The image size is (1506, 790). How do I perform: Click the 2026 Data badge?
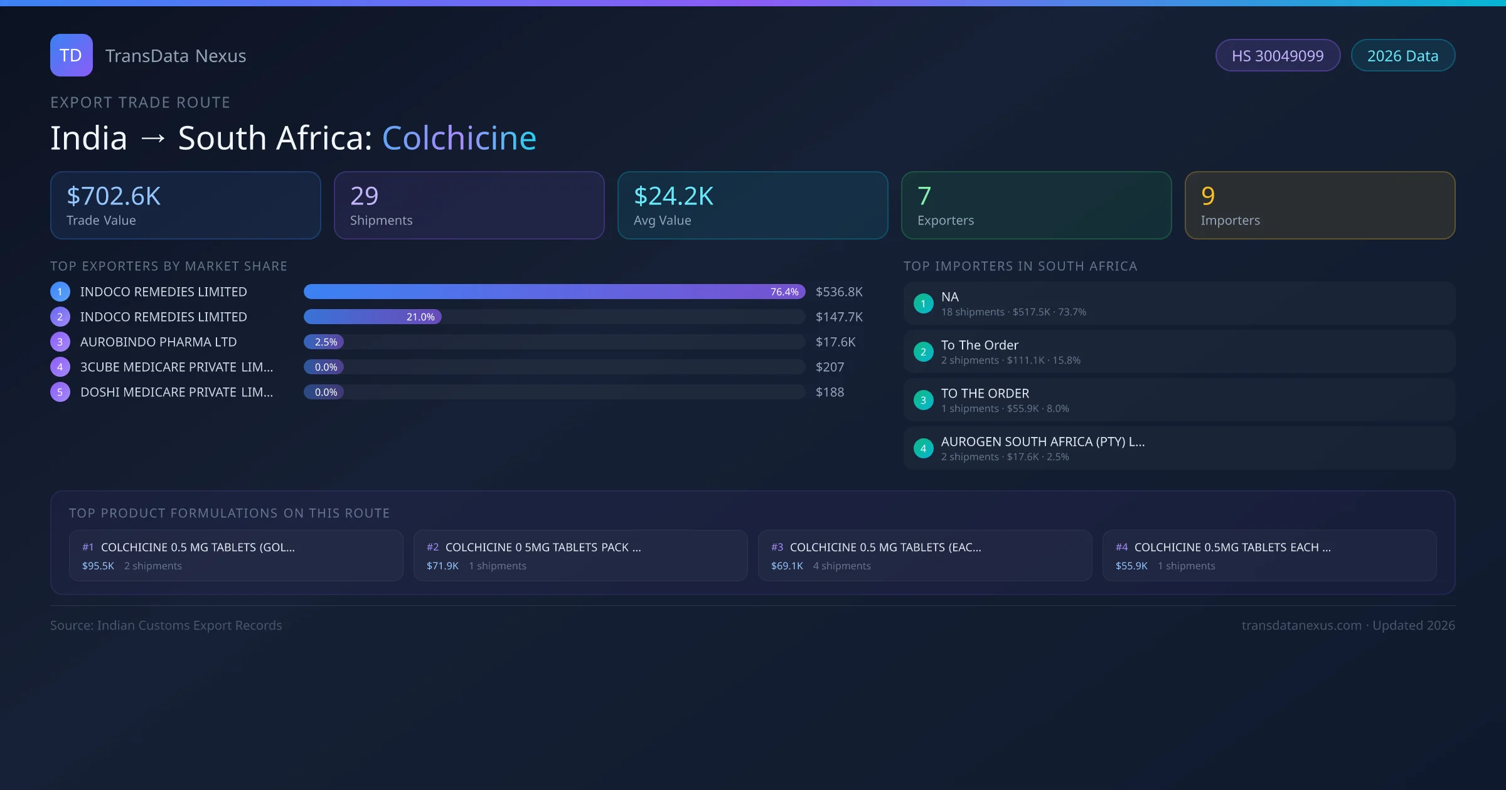click(x=1402, y=56)
